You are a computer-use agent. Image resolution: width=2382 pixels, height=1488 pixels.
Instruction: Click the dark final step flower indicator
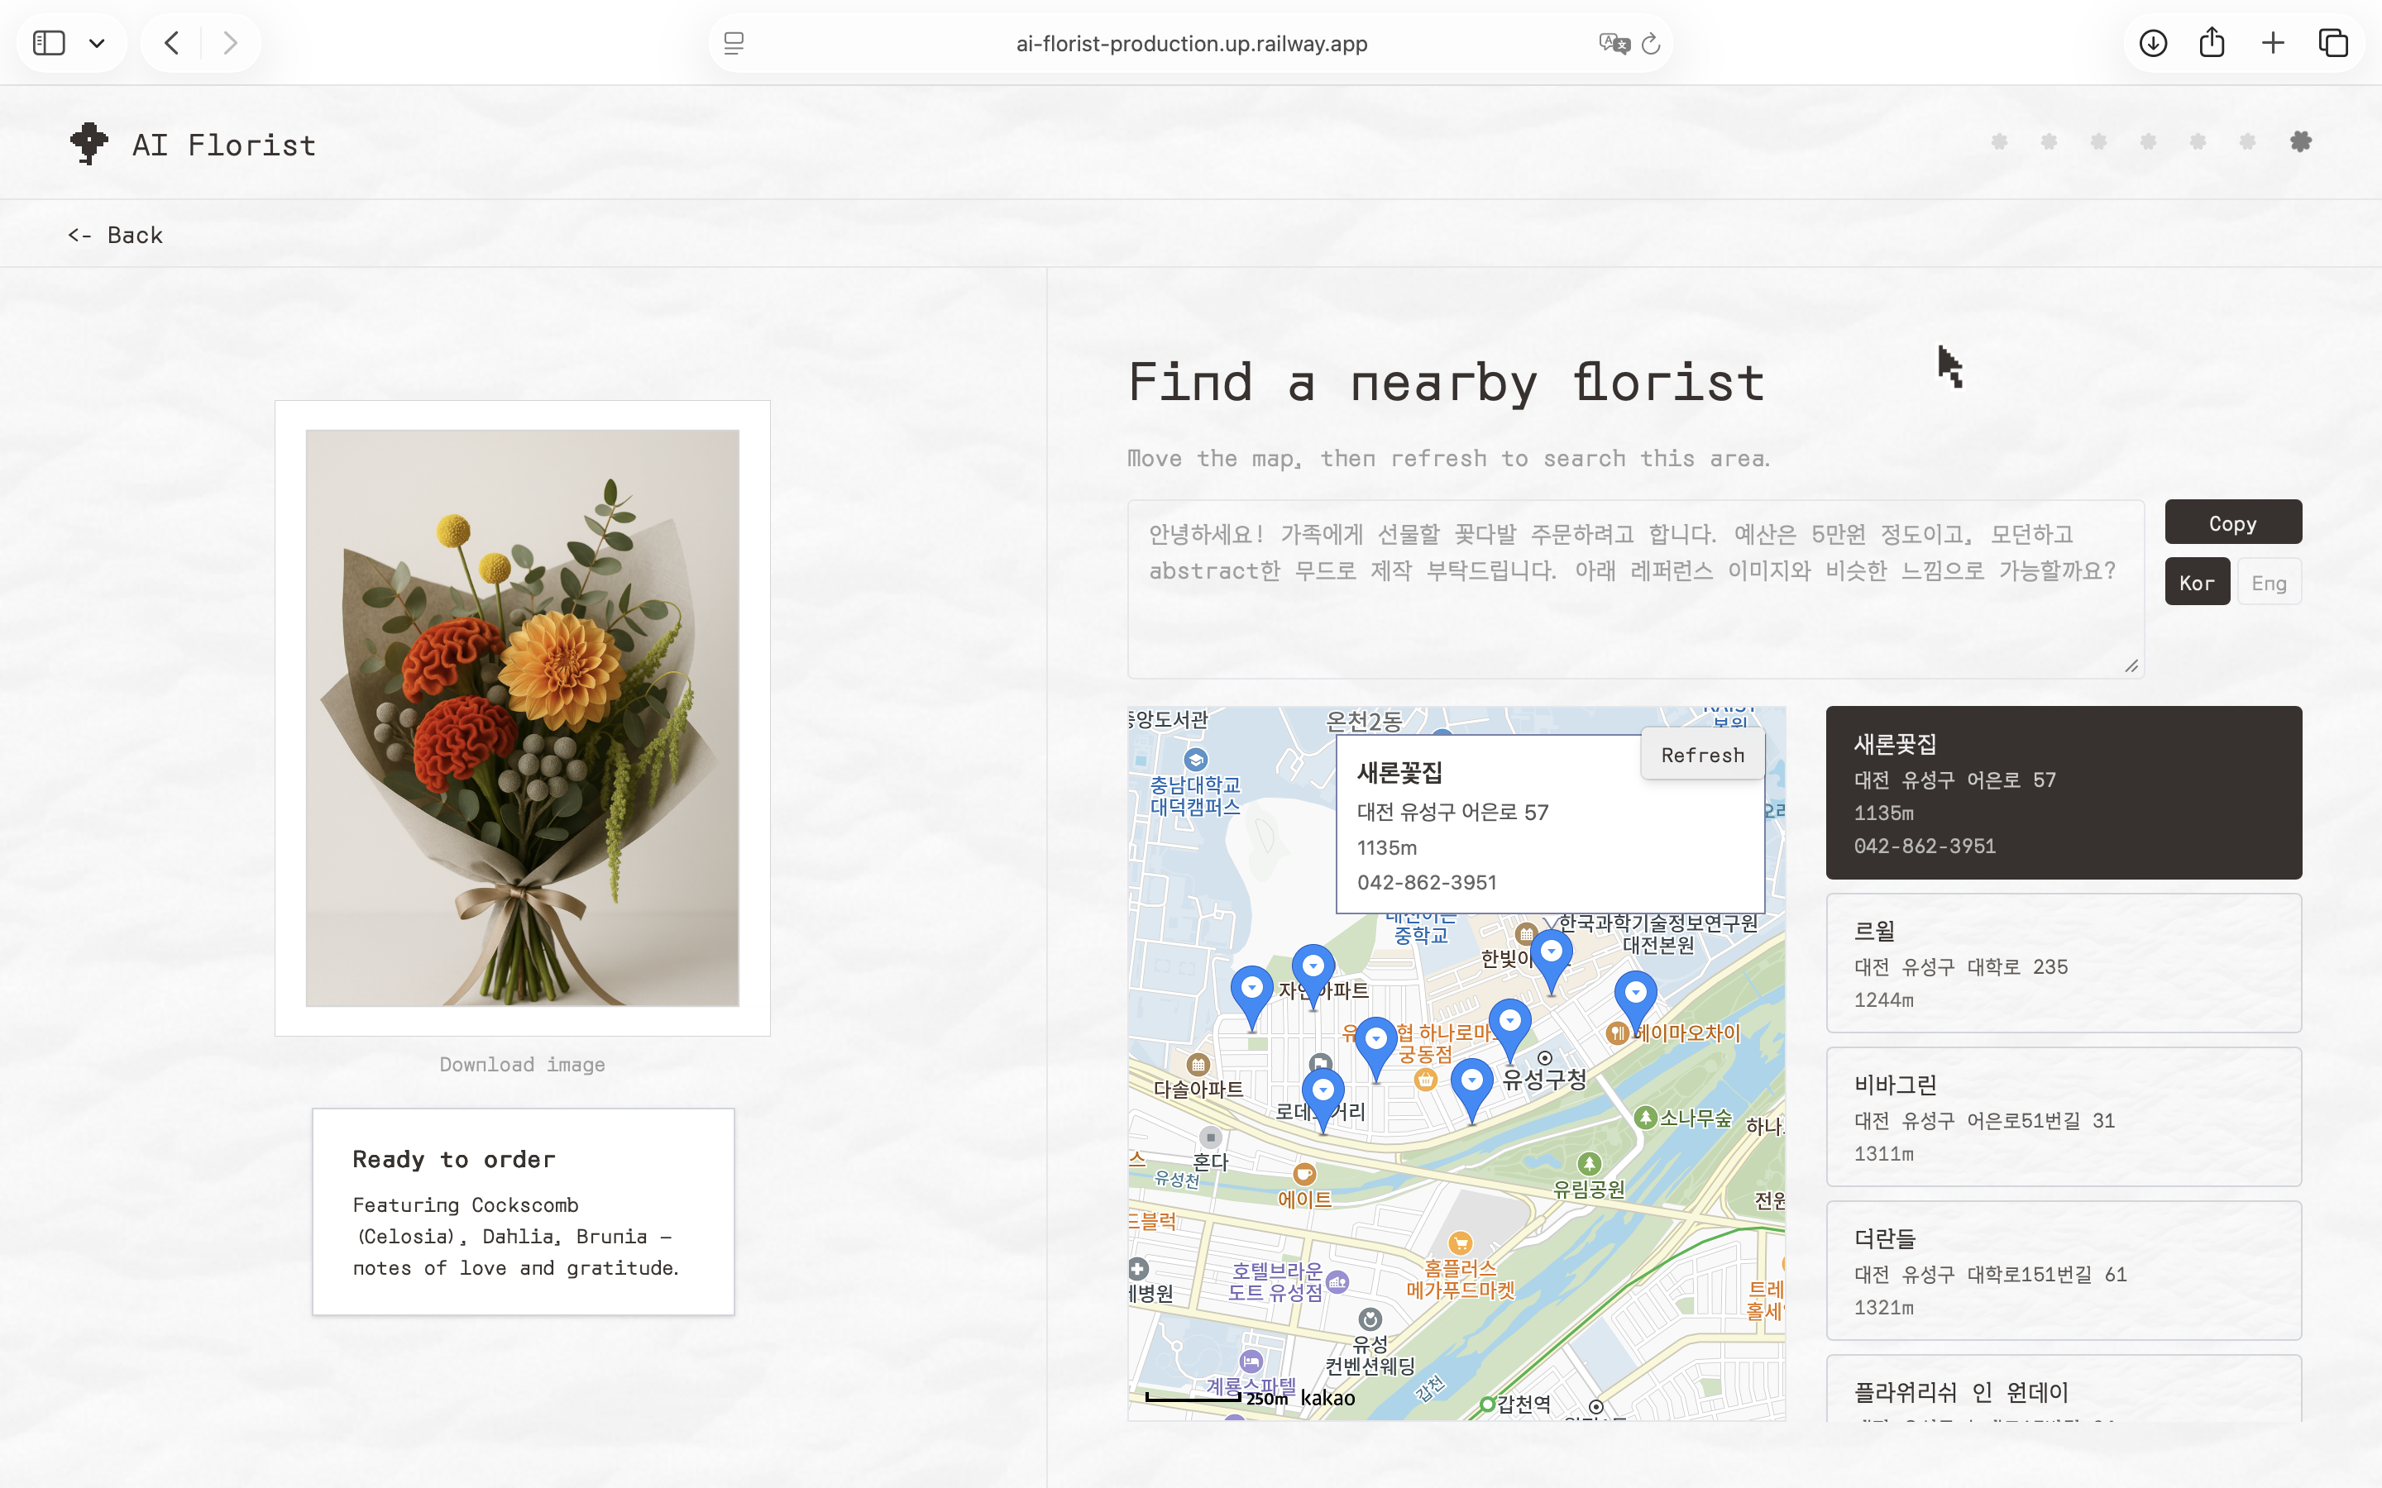pyautogui.click(x=2300, y=141)
